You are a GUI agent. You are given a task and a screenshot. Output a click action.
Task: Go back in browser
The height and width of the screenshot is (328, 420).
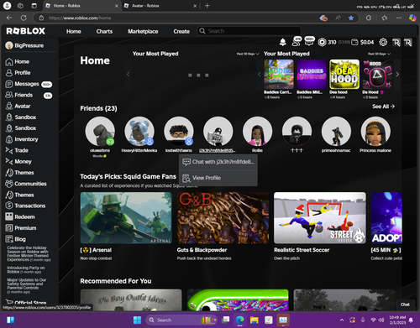(9, 18)
